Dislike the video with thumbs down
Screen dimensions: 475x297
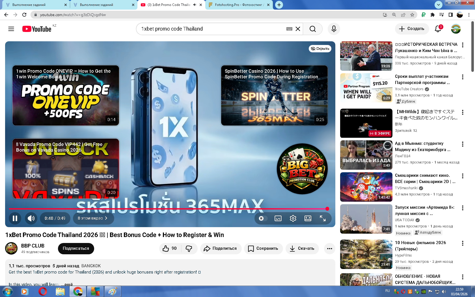pyautogui.click(x=189, y=248)
